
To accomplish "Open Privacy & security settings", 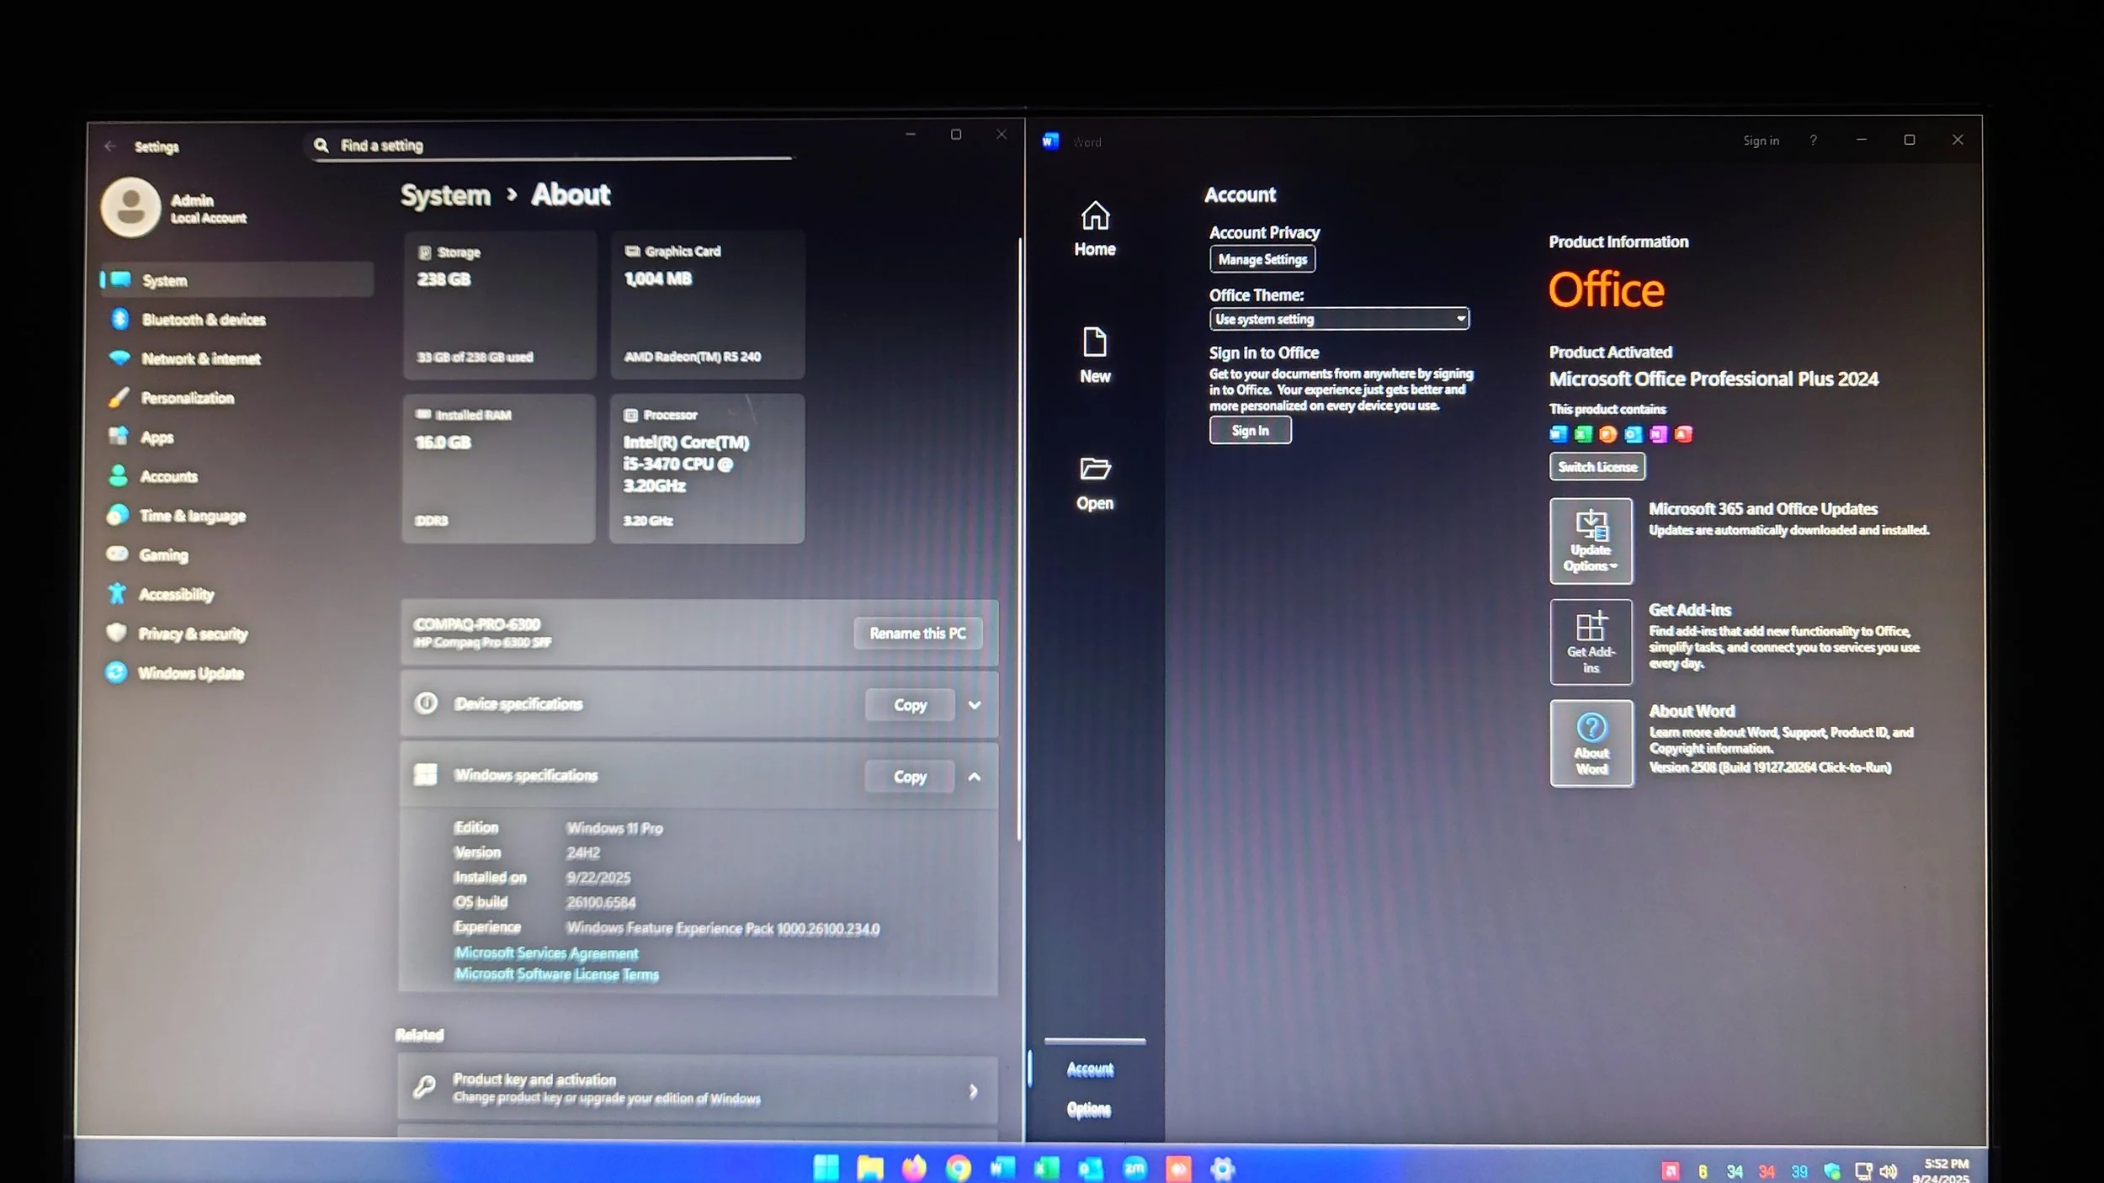I will [x=193, y=634].
